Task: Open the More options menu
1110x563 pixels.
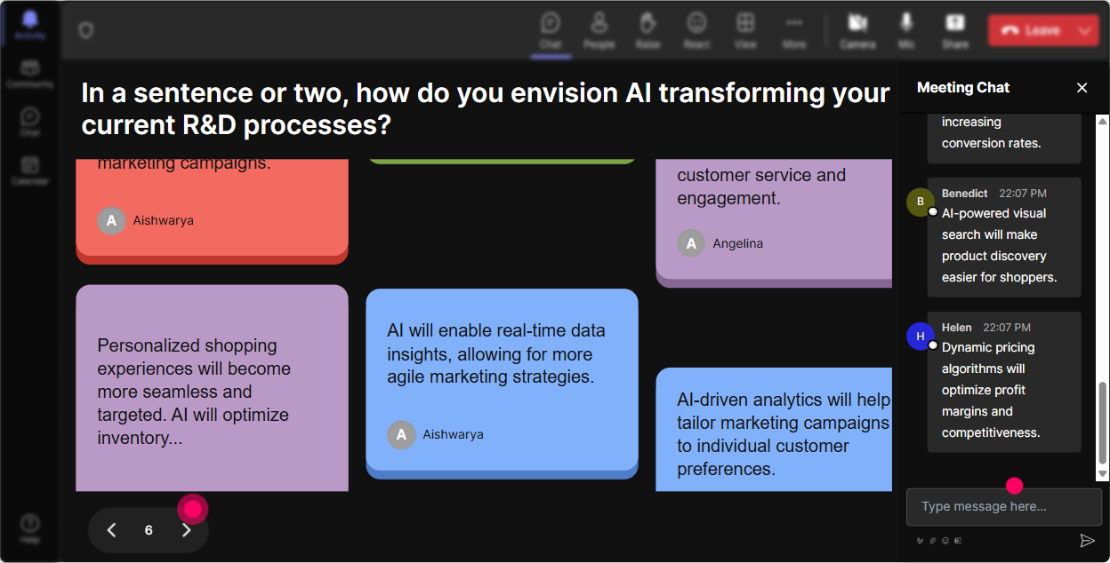Action: click(x=794, y=30)
